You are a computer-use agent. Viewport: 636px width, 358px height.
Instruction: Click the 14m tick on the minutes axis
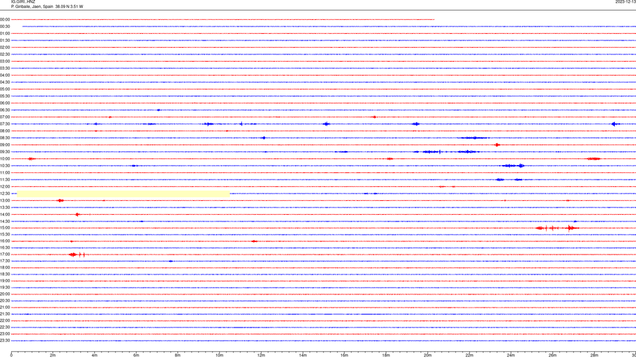click(x=303, y=355)
